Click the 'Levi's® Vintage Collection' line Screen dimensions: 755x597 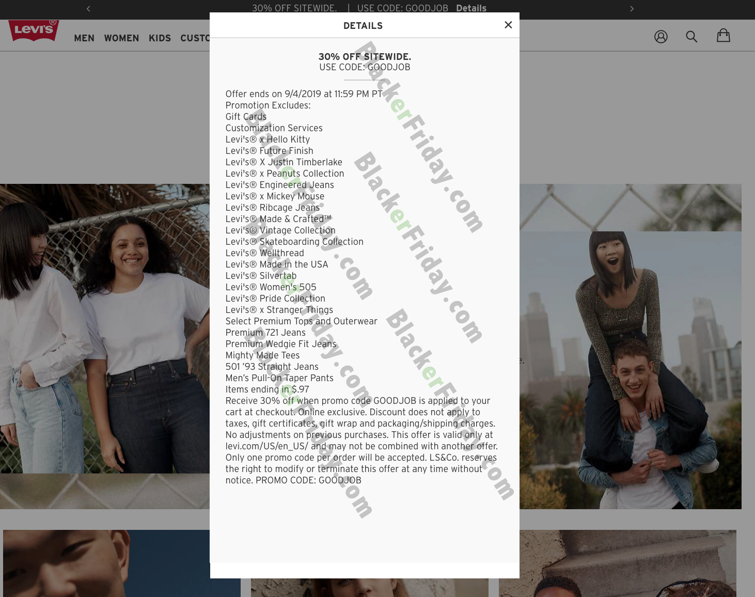[280, 230]
